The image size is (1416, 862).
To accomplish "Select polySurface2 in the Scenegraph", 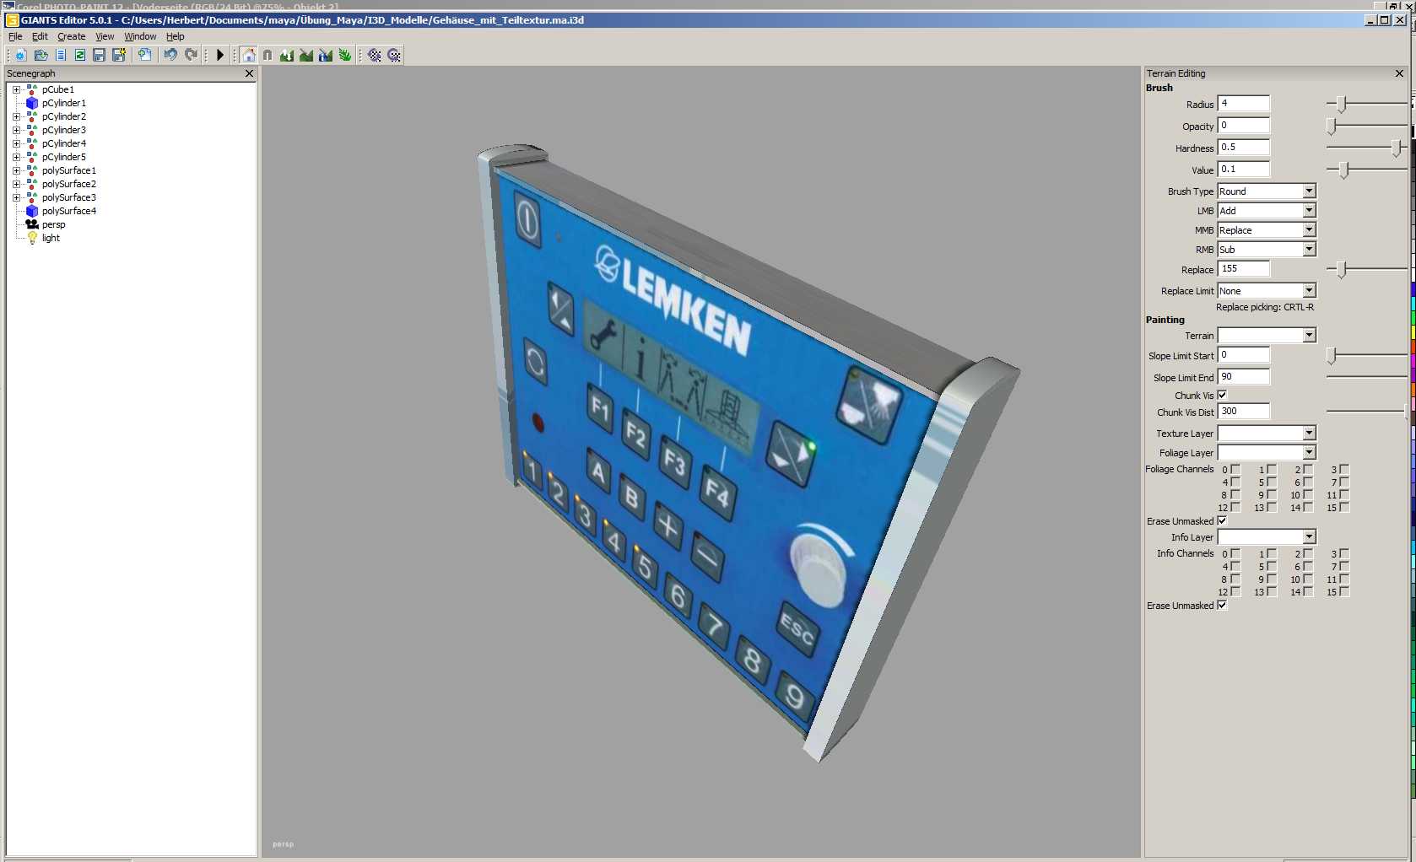I will pos(69,184).
